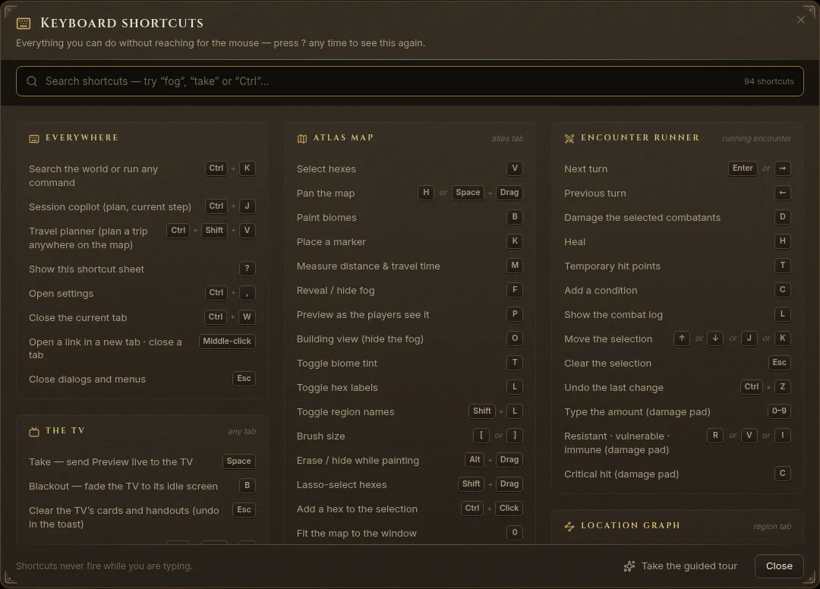Click the 'running encounter' context label
The image size is (820, 589).
756,138
